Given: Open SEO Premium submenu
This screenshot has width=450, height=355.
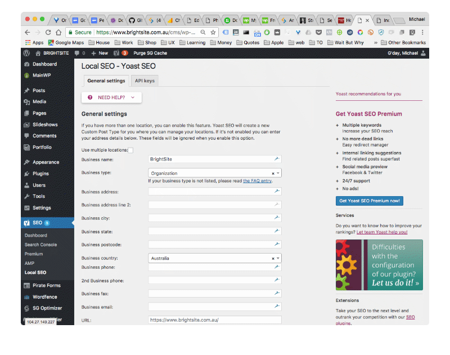Looking at the screenshot, I should click(34, 254).
